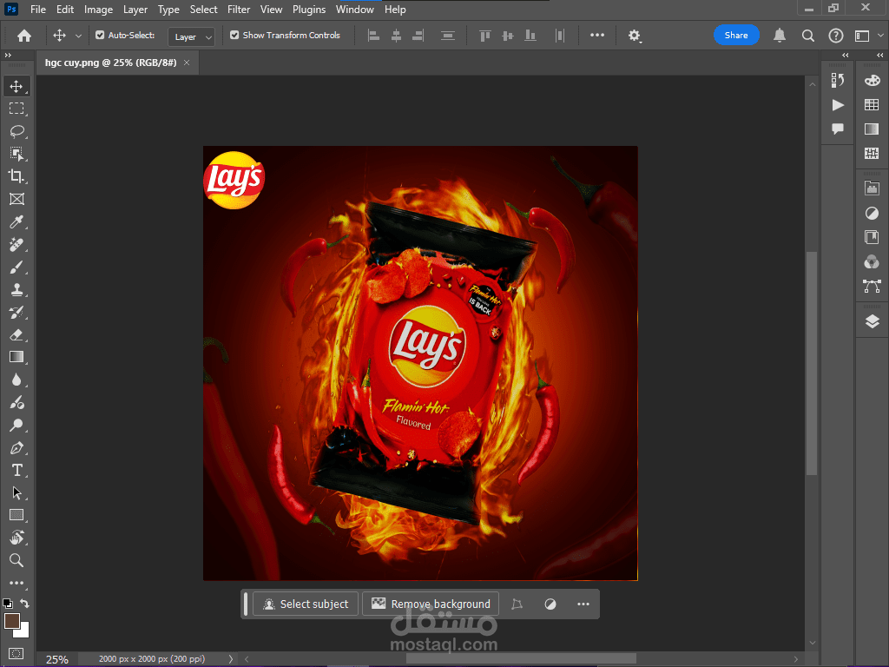Swap foreground and background colors

point(24,604)
